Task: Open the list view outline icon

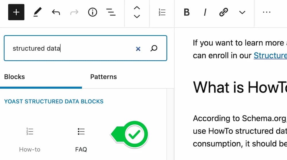Action: pos(111,12)
